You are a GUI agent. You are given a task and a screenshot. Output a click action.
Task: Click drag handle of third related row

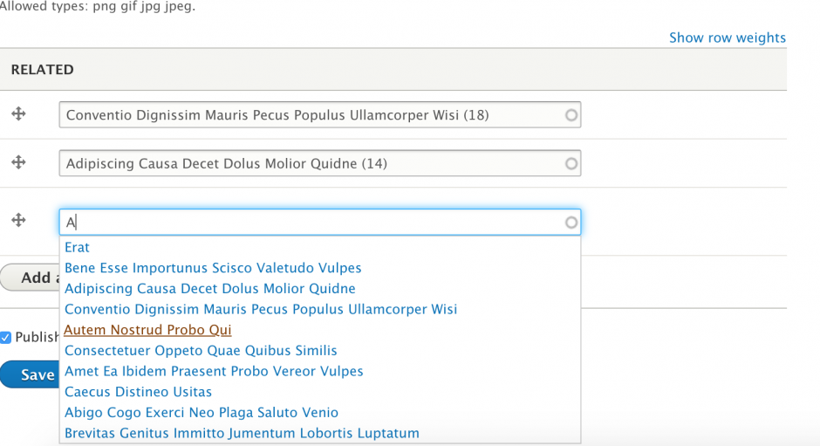pyautogui.click(x=18, y=220)
